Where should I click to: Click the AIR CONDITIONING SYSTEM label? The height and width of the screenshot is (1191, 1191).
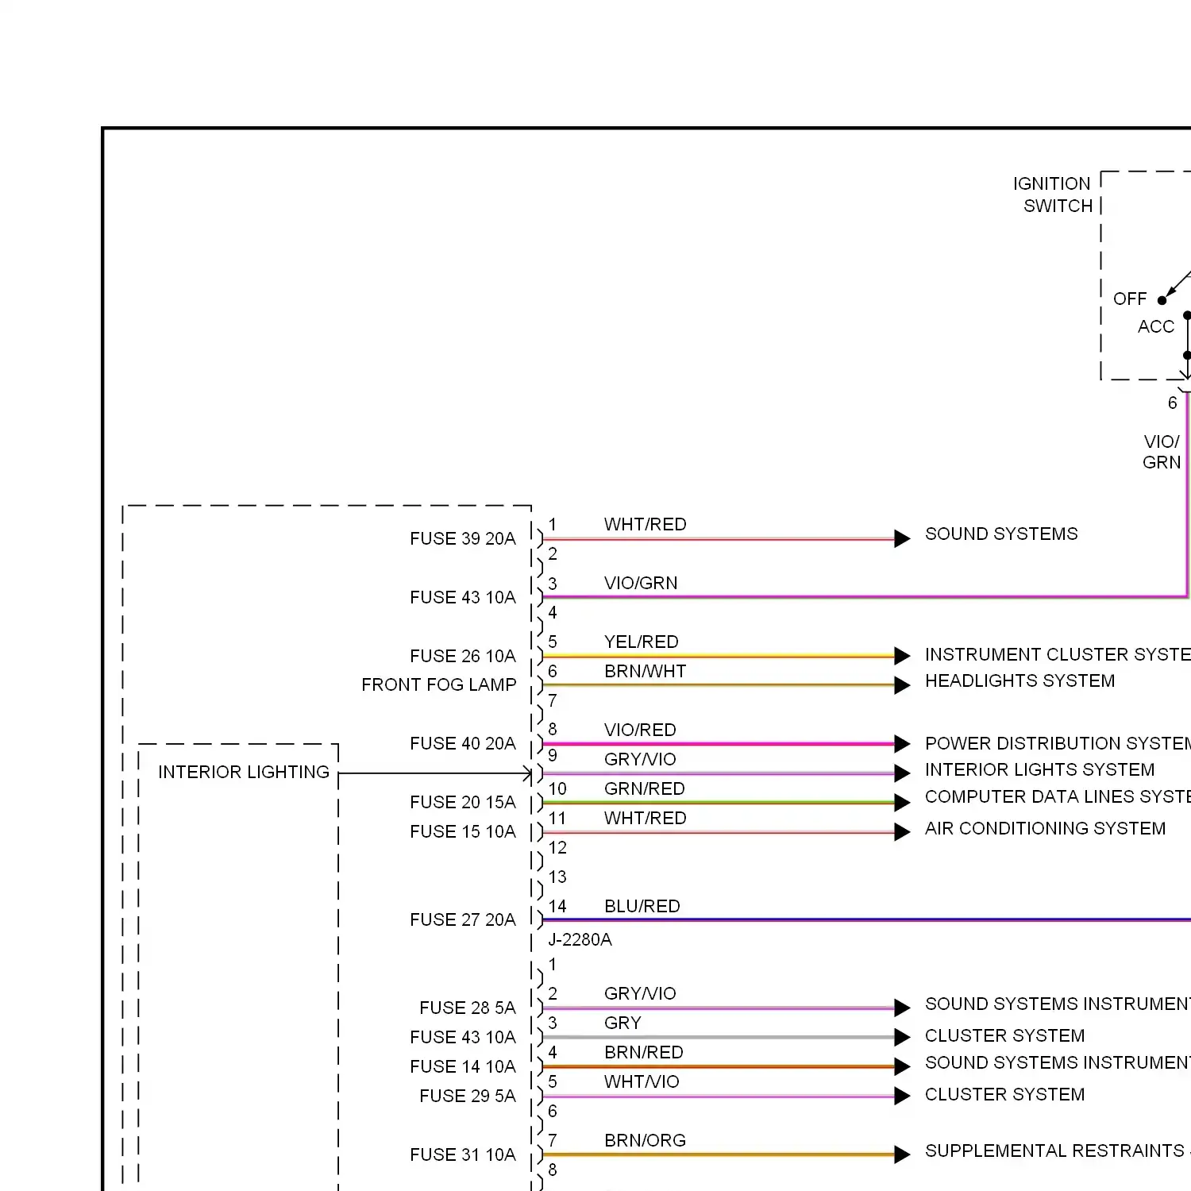coord(1045,828)
